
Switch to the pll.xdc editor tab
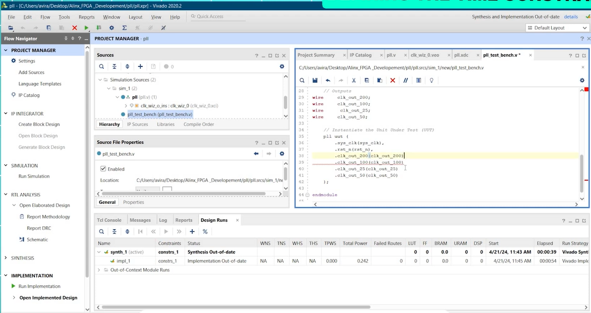pyautogui.click(x=461, y=55)
